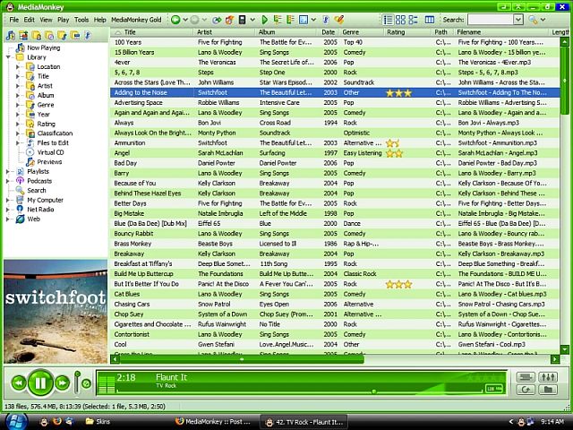The height and width of the screenshot is (430, 573).
Task: Switch to the extended list view mode
Action: 413,20
